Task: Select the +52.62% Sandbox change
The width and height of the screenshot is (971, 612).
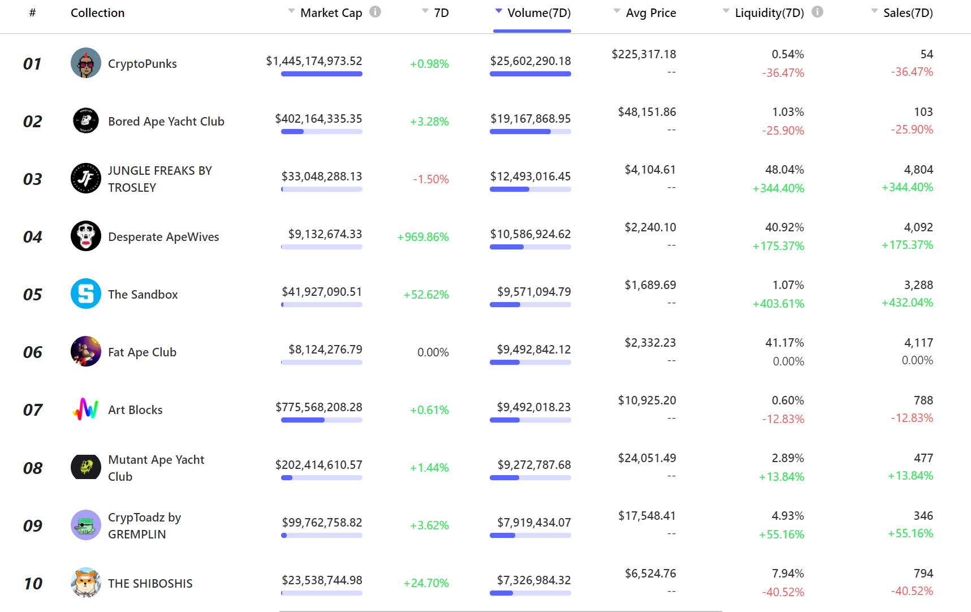Action: coord(426,294)
